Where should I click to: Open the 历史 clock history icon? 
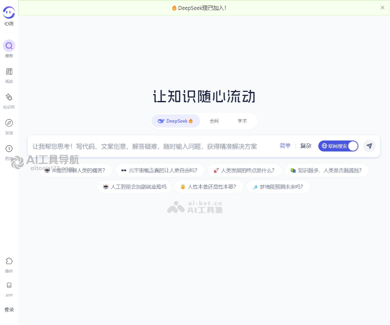[9, 149]
